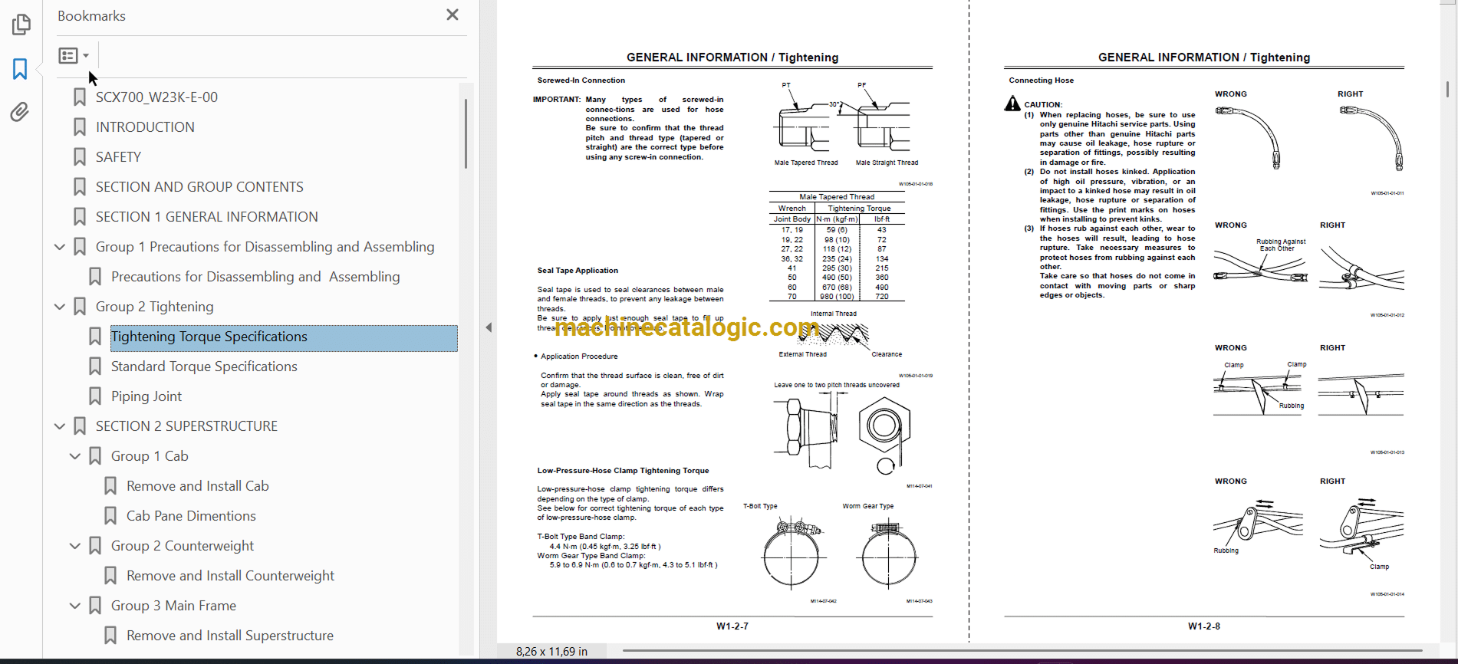Click the bookmarks panel vertical scrollbar thumb

466,133
